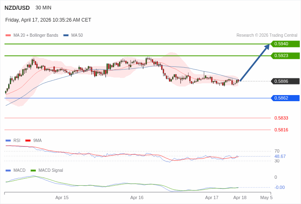
Task: Click the 9MA legend label
Action: tap(38, 141)
